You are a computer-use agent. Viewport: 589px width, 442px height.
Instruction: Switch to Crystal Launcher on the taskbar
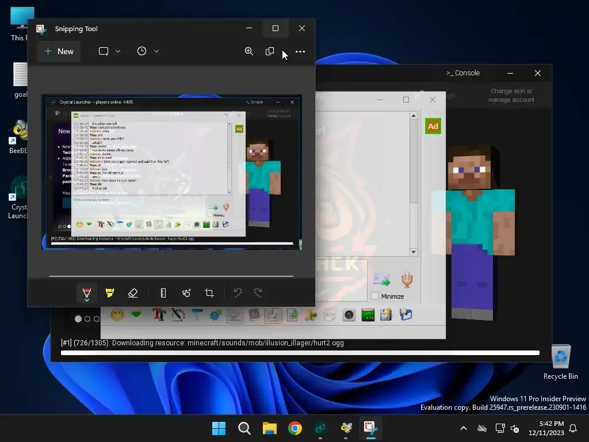320,428
